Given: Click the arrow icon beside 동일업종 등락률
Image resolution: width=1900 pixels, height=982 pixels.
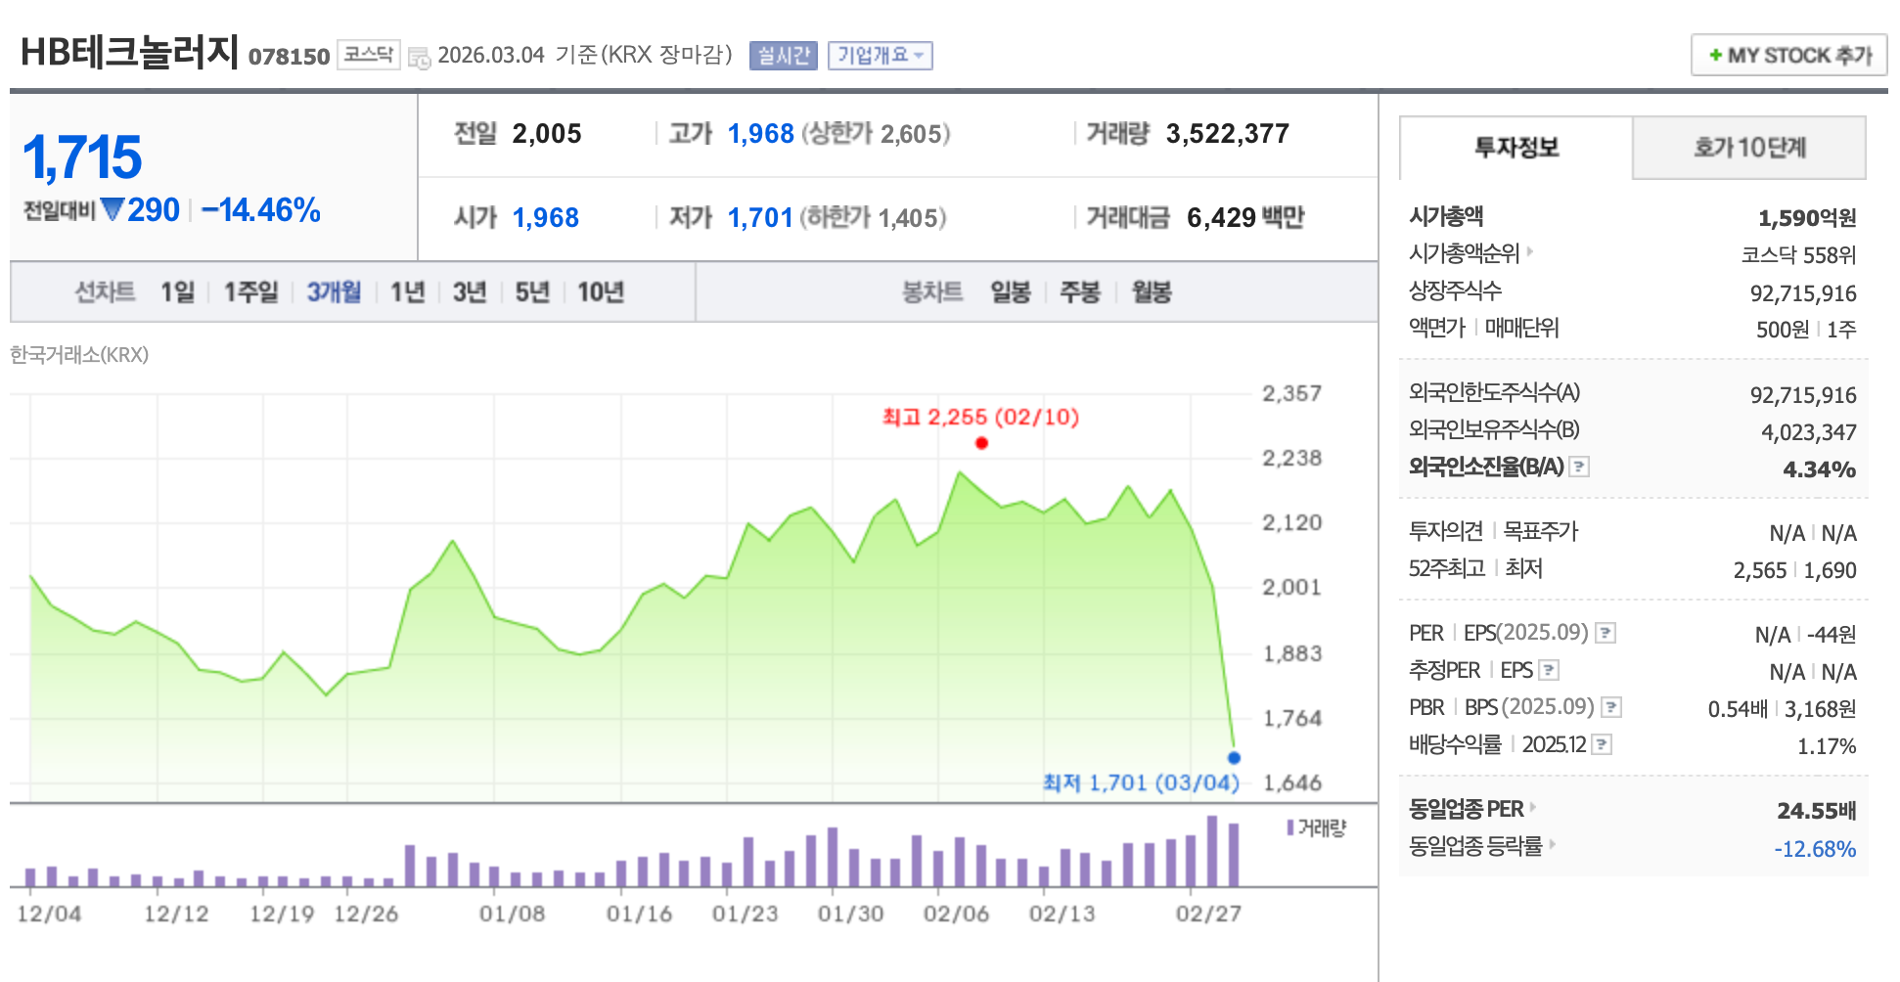Looking at the screenshot, I should coord(1552,843).
